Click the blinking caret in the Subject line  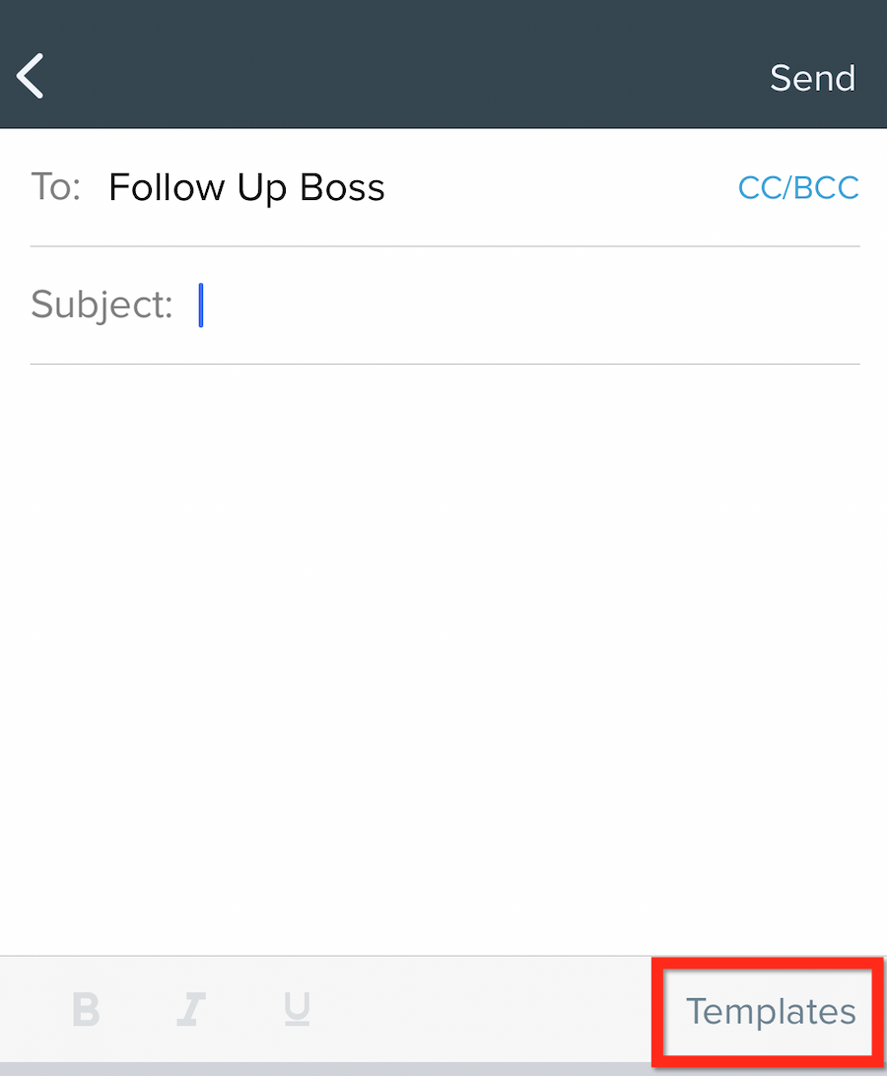click(200, 304)
